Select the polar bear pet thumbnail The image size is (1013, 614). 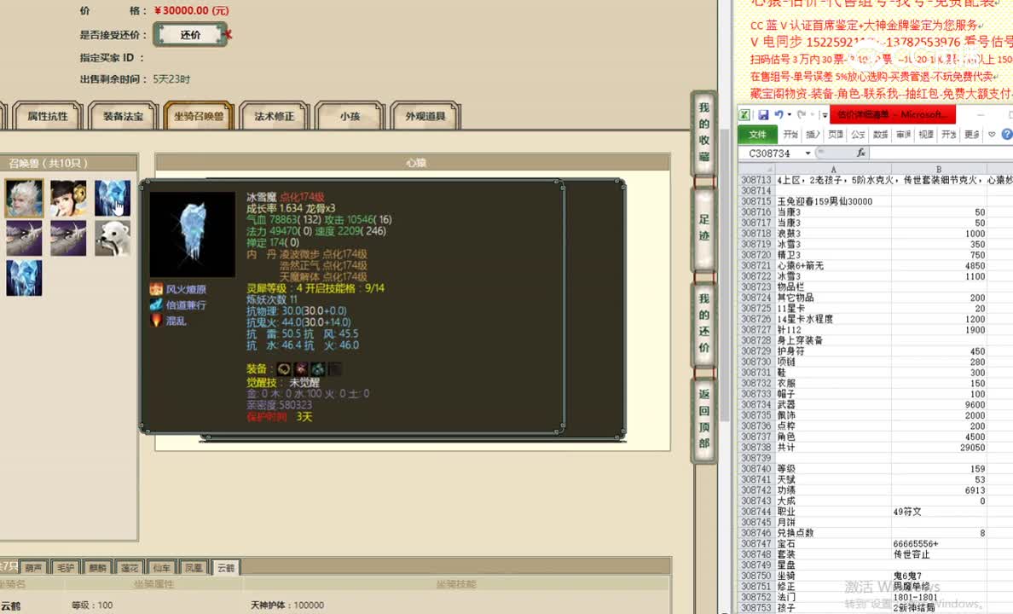coord(113,239)
